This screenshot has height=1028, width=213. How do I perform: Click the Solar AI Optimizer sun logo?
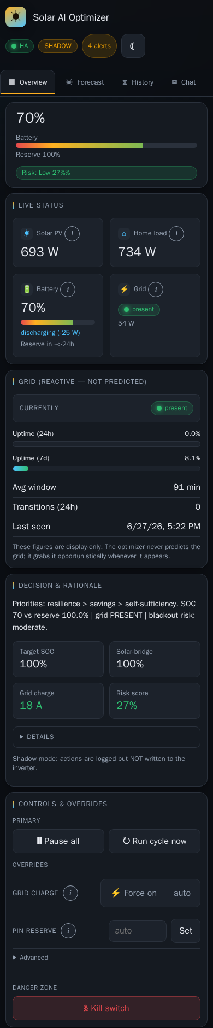(16, 17)
